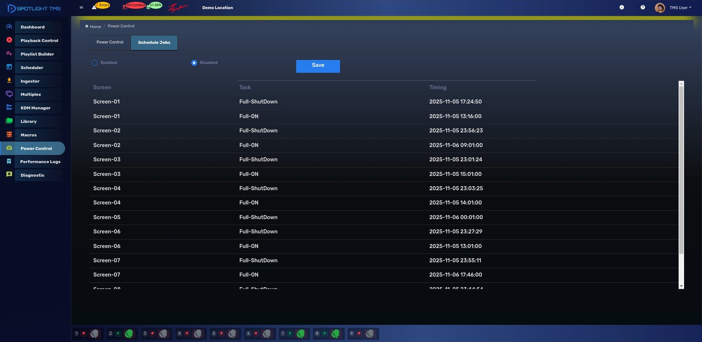Click the storage 51.38% indicator
Screen dimensions: 702x342
(x=155, y=6)
